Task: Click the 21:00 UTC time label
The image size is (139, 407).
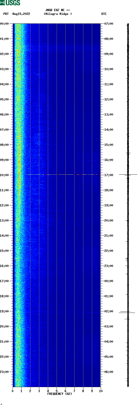Action: click(x=109, y=236)
